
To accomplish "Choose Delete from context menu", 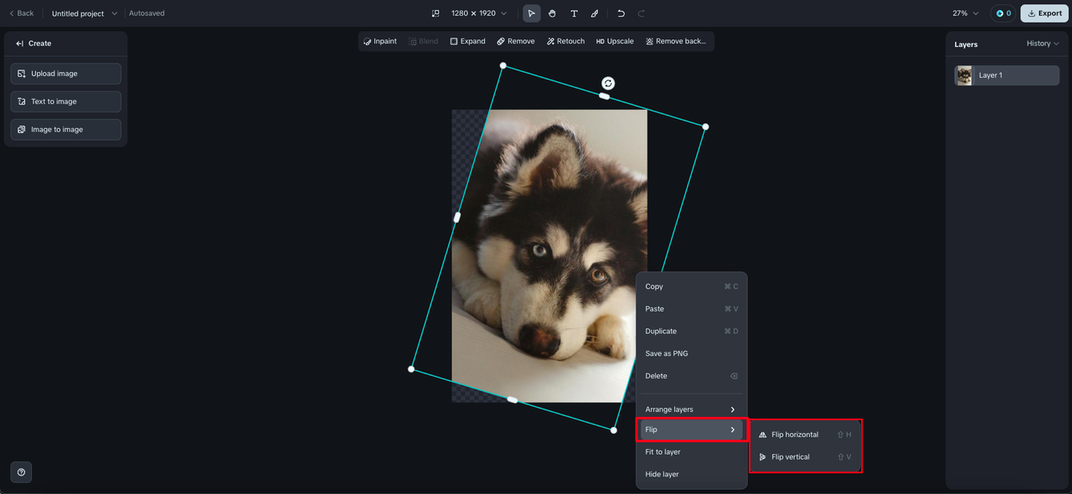I will pos(691,376).
